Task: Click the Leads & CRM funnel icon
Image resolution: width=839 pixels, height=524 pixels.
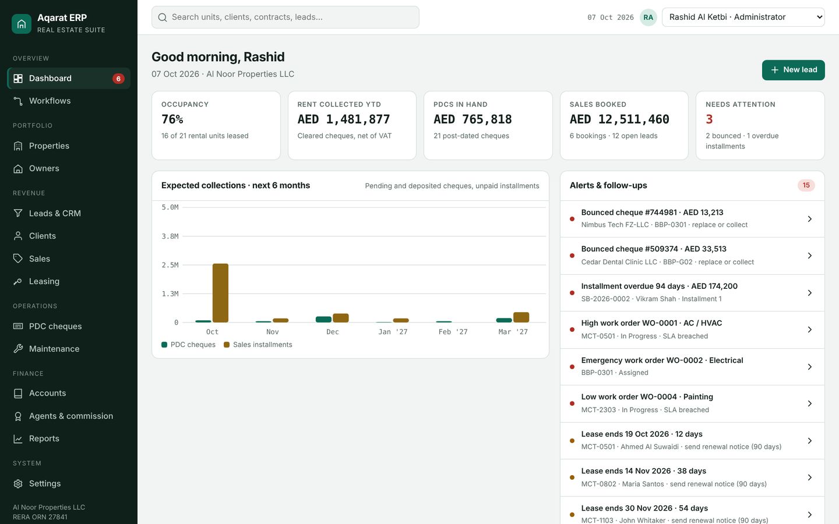Action: pyautogui.click(x=18, y=214)
